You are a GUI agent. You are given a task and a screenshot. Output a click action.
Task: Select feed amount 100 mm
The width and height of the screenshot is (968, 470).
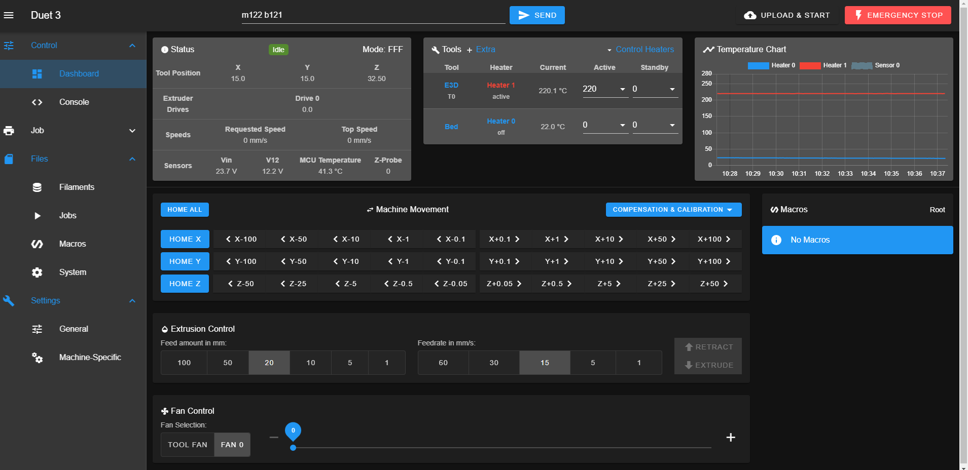(184, 363)
